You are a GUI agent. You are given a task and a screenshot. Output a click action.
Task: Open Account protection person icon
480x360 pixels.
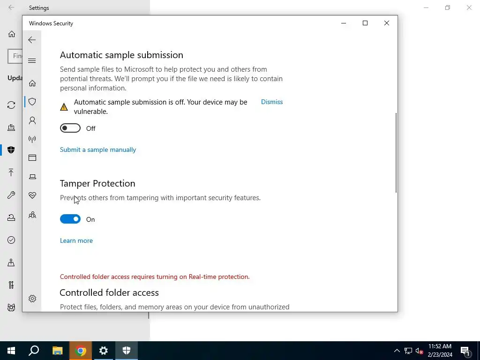pyautogui.click(x=32, y=120)
